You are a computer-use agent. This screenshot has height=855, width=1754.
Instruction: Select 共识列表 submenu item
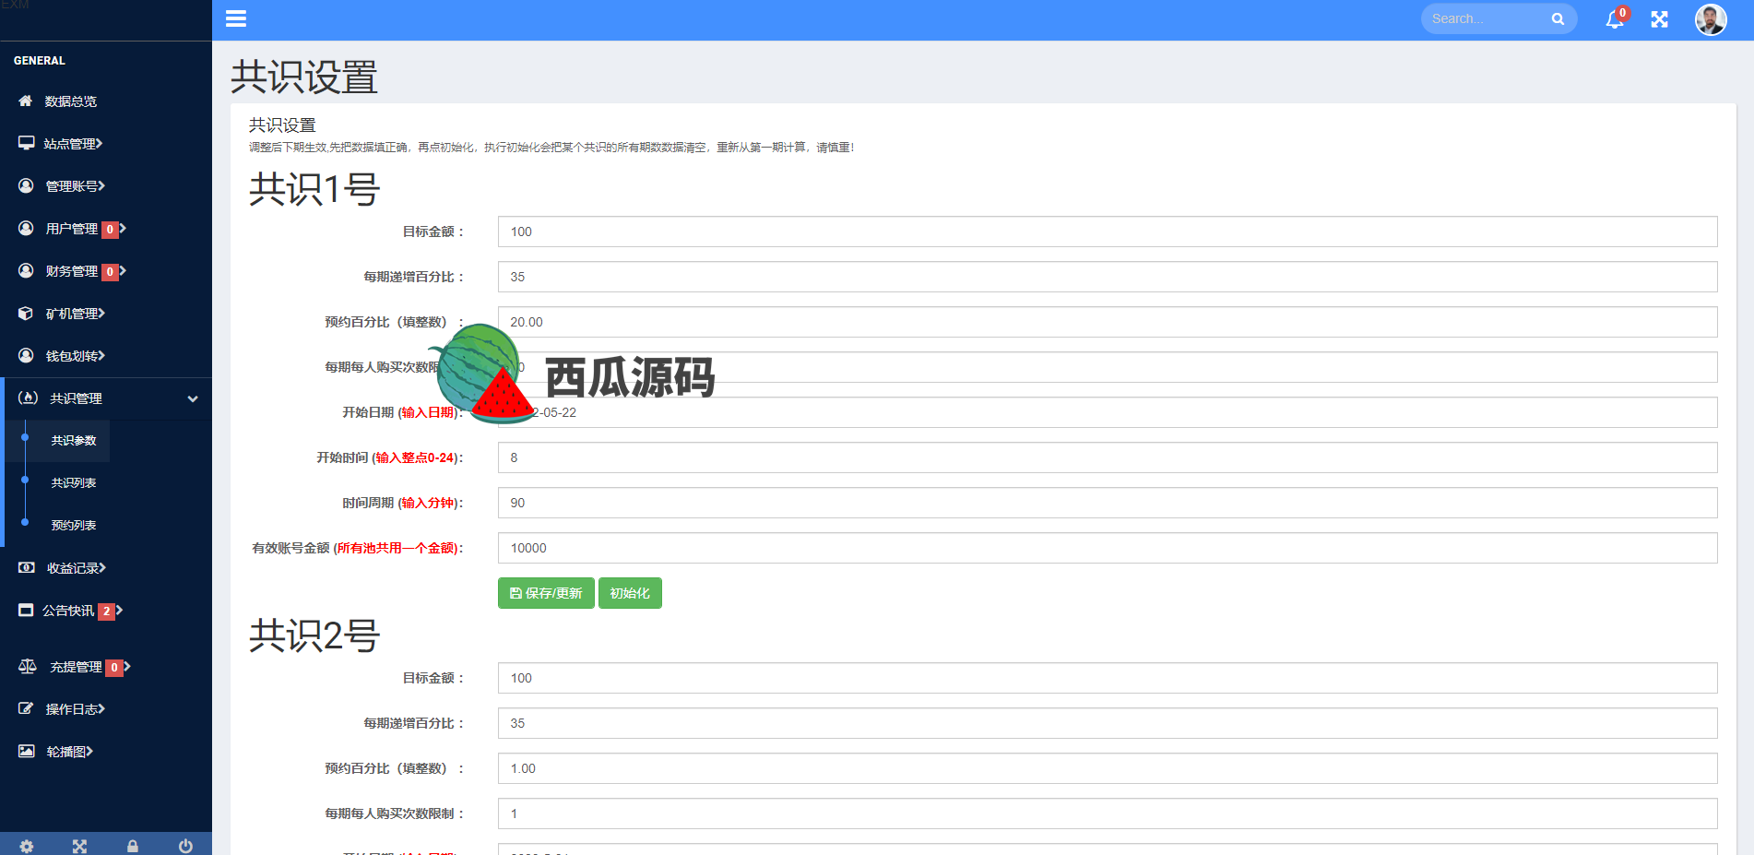point(74,482)
